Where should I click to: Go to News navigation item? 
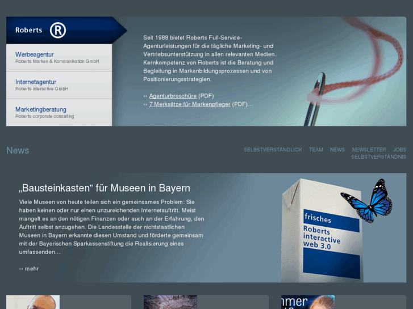point(337,150)
